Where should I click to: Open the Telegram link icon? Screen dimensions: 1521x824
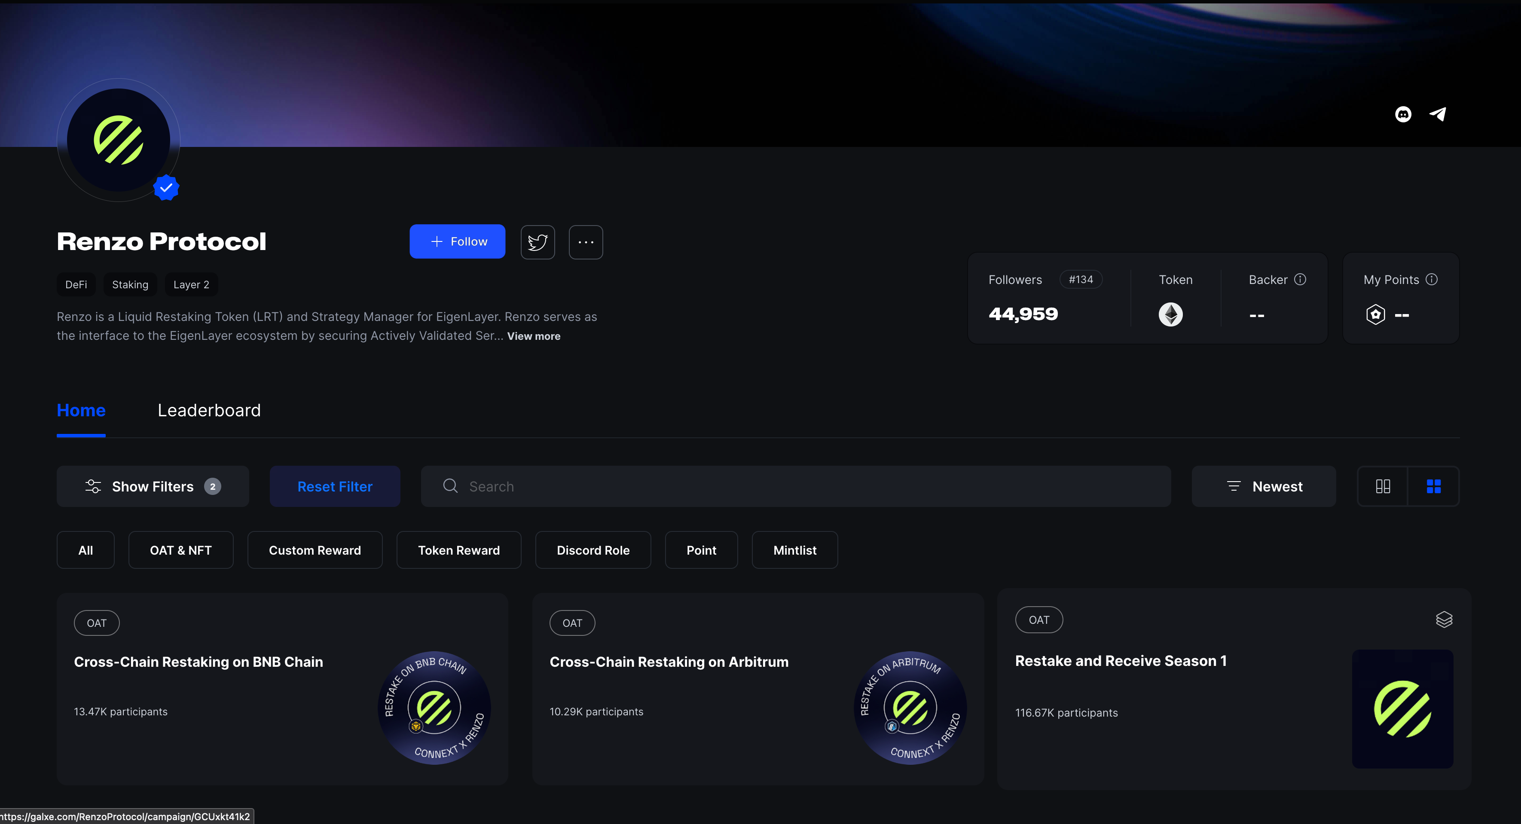click(x=1438, y=114)
